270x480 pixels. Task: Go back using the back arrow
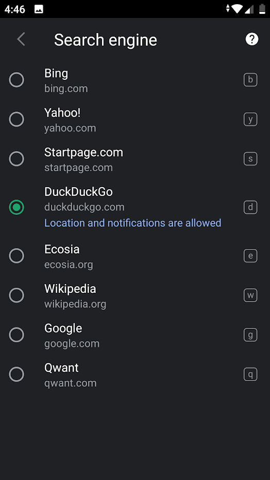(x=21, y=40)
